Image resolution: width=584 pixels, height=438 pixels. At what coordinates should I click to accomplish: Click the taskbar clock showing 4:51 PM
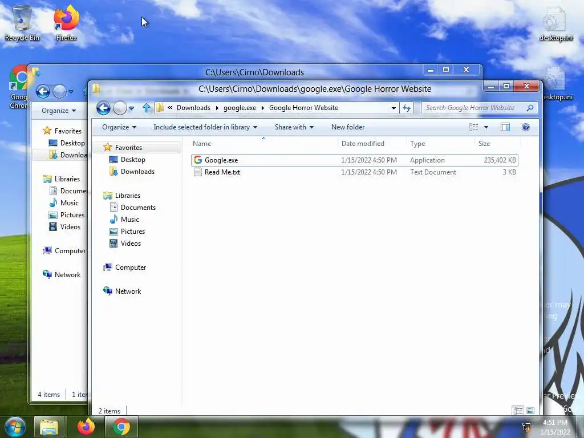pos(555,427)
